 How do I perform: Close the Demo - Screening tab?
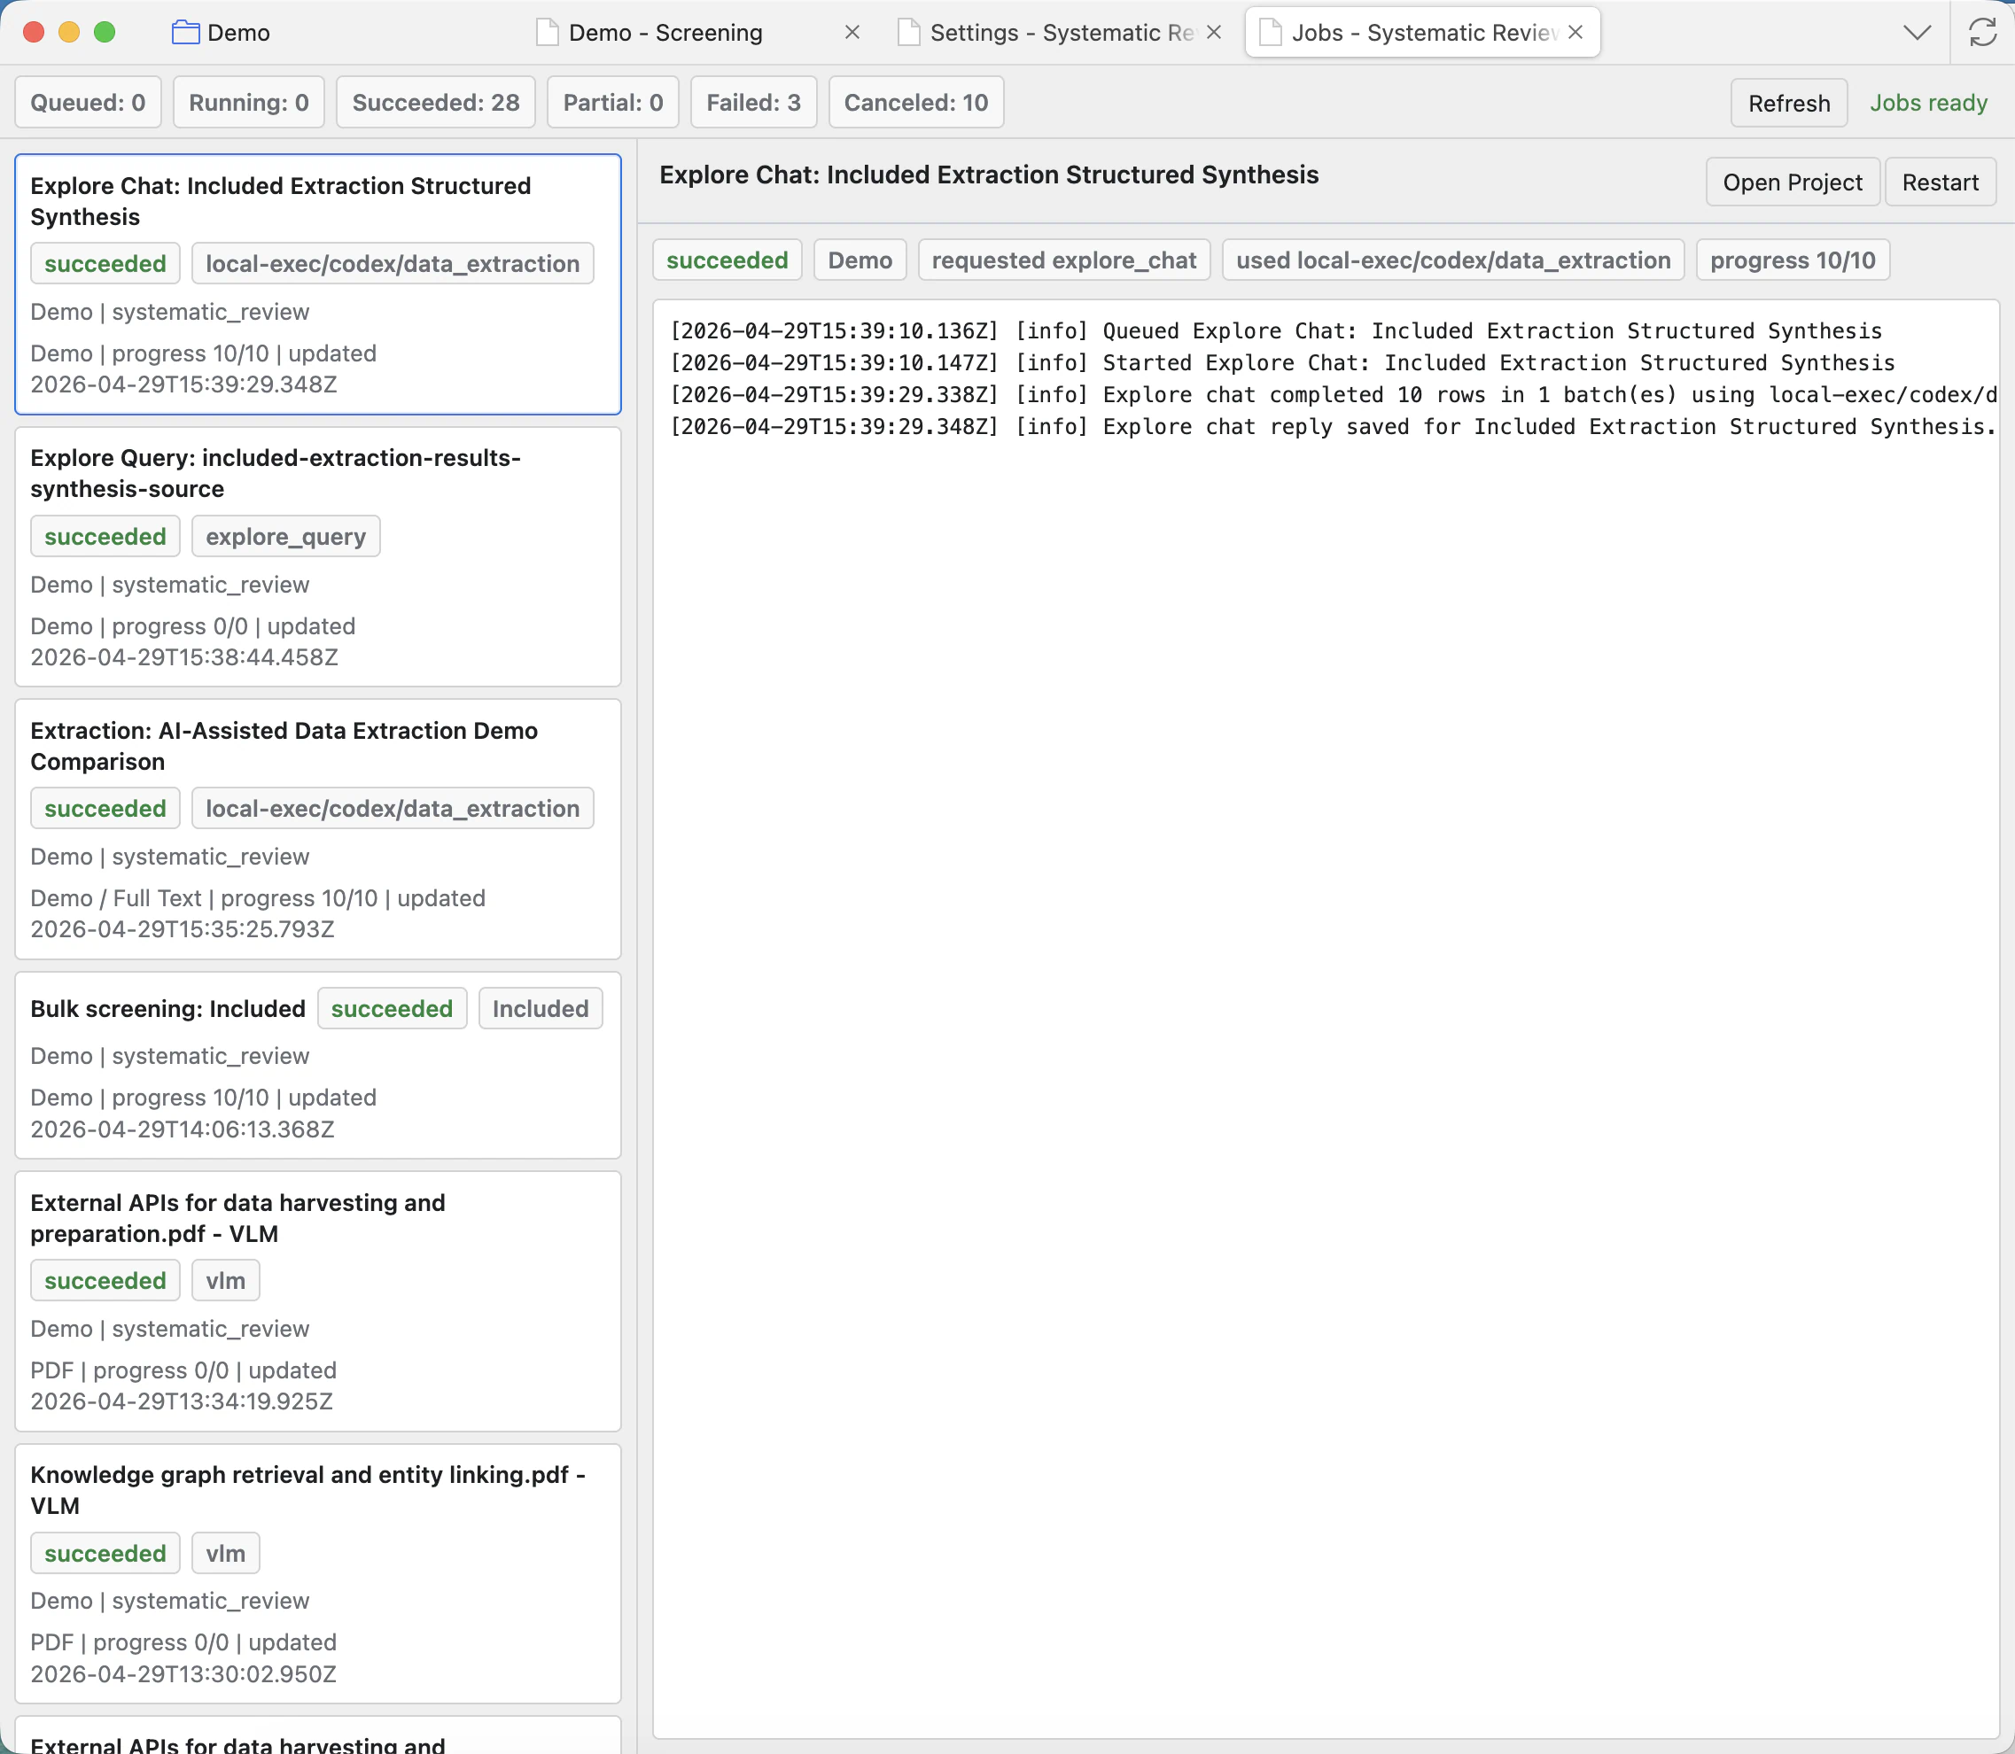point(852,32)
